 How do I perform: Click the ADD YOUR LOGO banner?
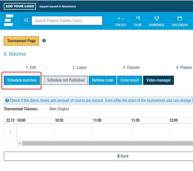20,6
